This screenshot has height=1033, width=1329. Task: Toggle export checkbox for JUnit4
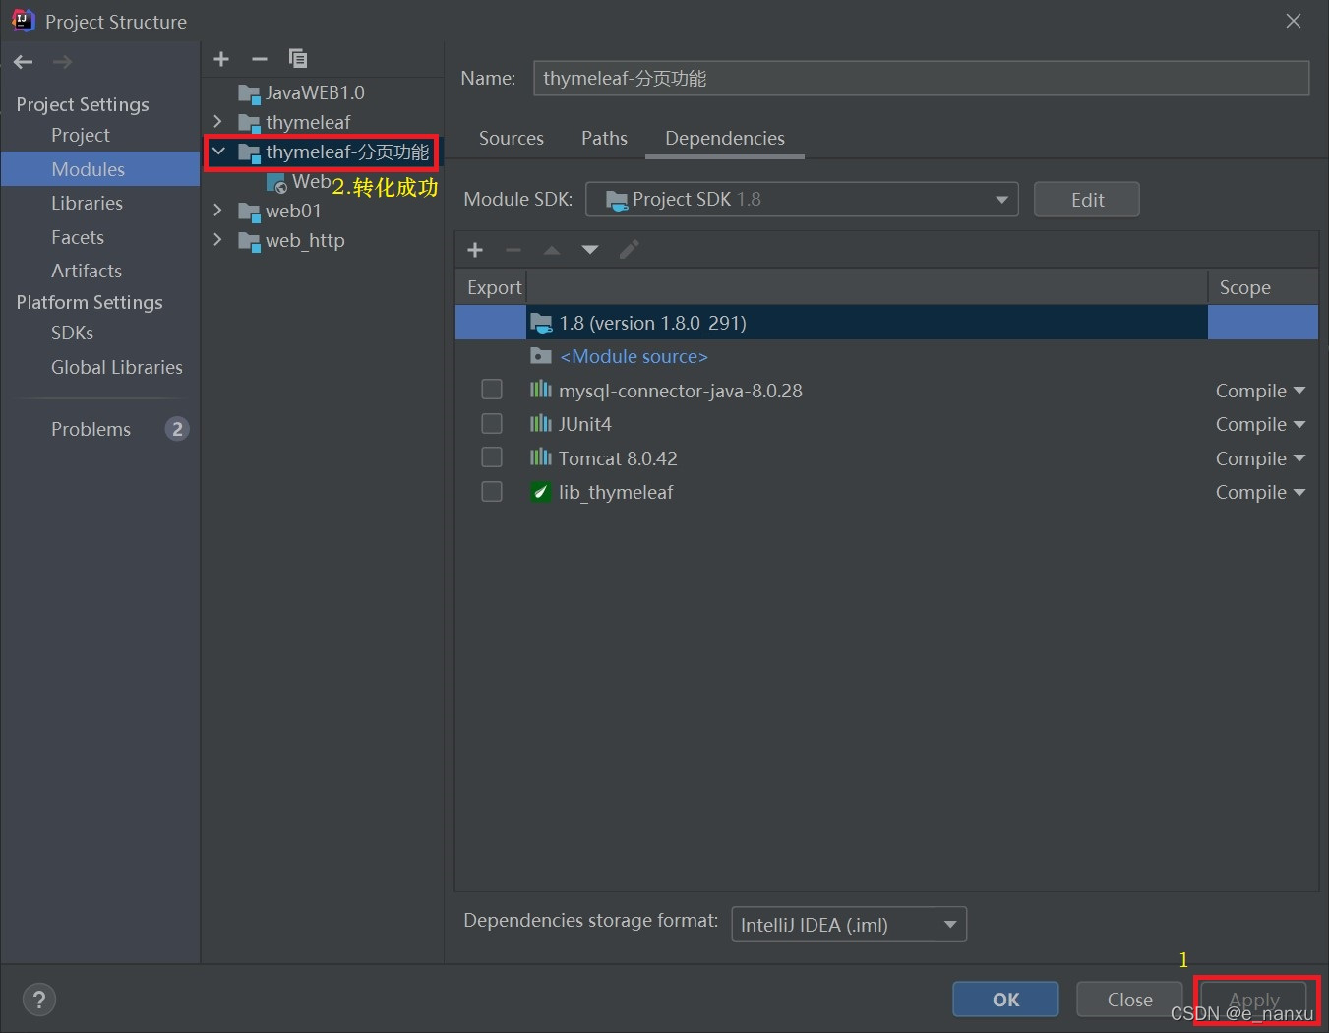click(492, 423)
